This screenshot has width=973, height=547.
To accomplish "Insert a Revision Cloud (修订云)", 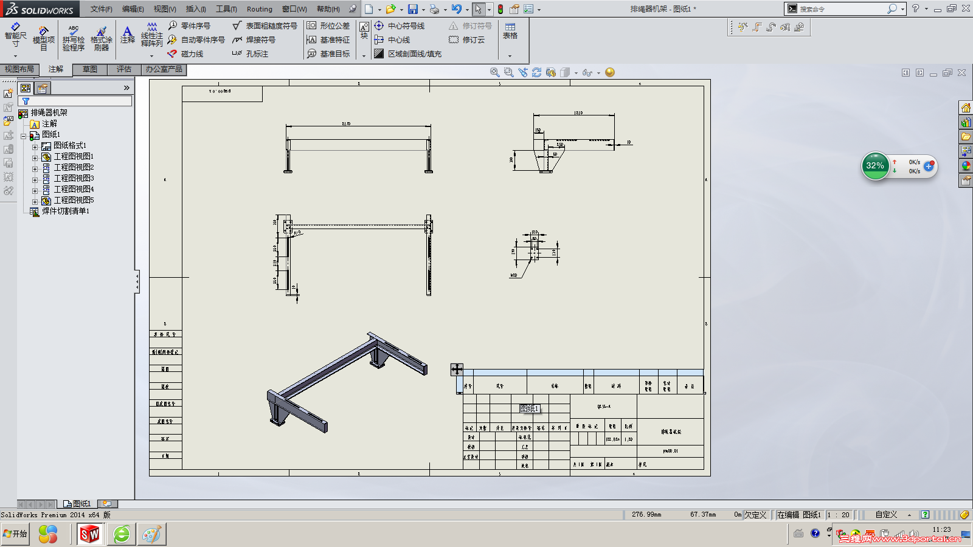I will coord(467,40).
